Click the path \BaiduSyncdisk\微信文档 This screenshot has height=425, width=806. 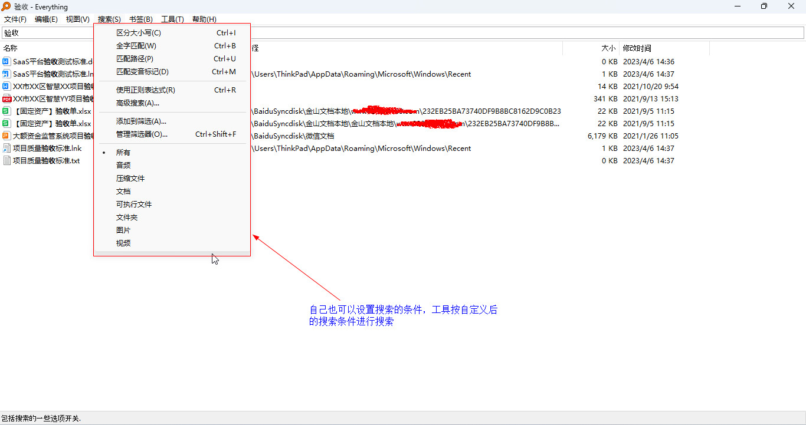pos(293,136)
